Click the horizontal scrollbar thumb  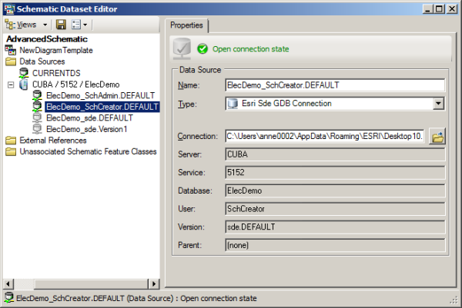pos(91,284)
